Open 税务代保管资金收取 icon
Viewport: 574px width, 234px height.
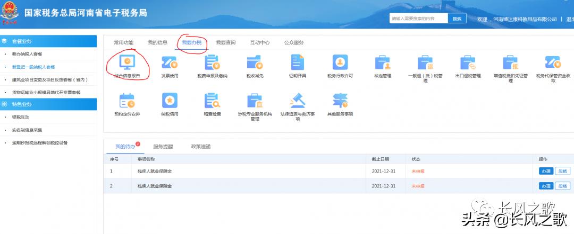(x=553, y=62)
